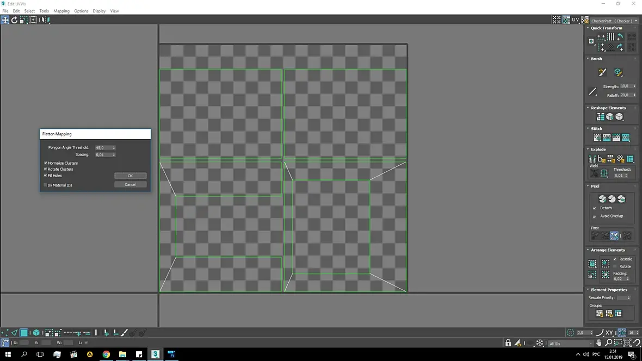
Task: Click the Polygon Angle Threshold spinner arrows
Action: coord(114,148)
